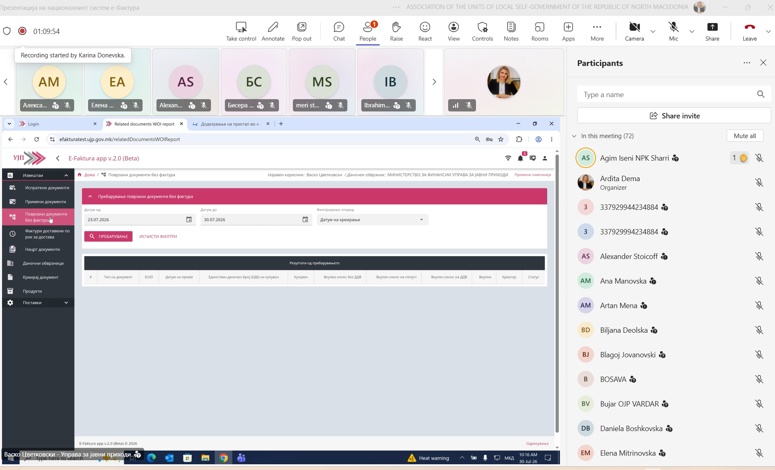Turn on the Camera
775x470 pixels.
[634, 32]
